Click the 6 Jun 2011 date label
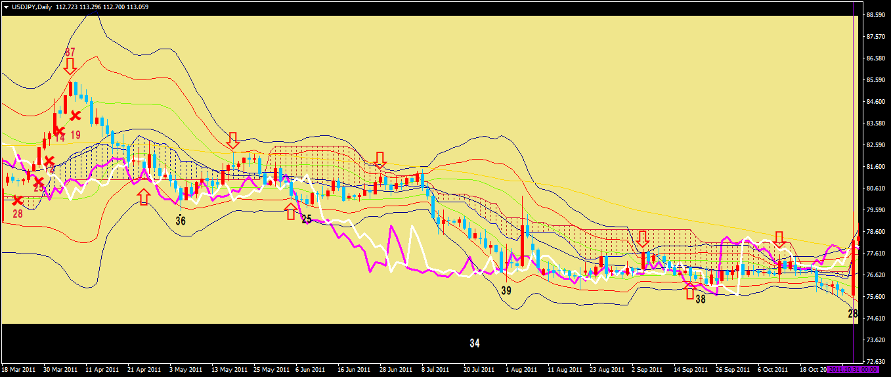 coord(312,370)
